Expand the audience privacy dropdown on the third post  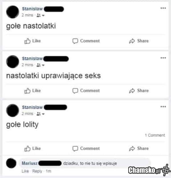coord(40,114)
